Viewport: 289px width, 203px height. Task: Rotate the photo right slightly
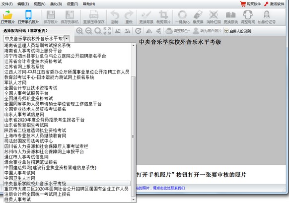pos(127,31)
